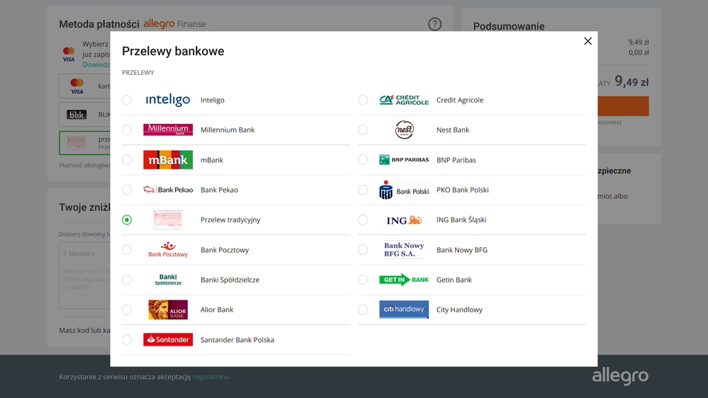The height and width of the screenshot is (398, 708).
Task: Click the Inteligo bank logo
Action: [167, 100]
